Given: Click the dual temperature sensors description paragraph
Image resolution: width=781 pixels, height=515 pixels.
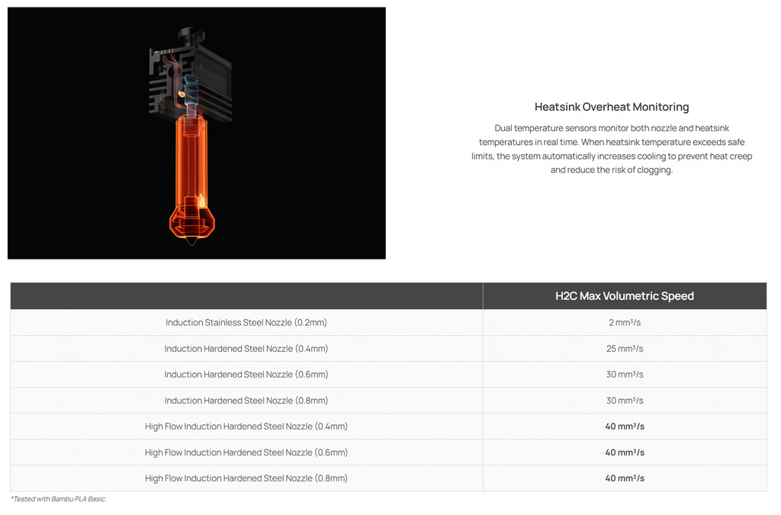Looking at the screenshot, I should (611, 149).
